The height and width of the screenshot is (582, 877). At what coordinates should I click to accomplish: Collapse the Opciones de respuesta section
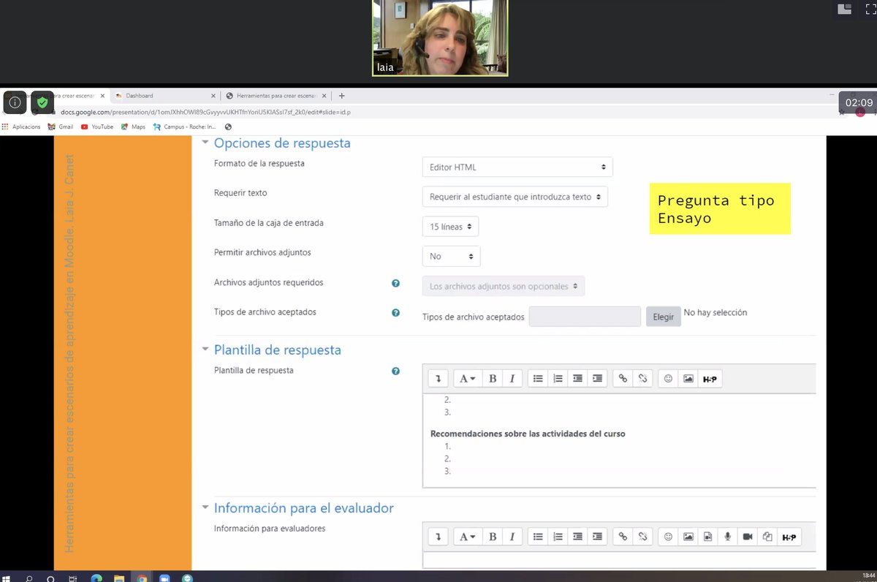(205, 143)
